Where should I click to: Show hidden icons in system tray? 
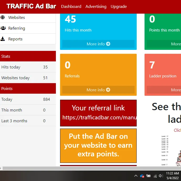click(136, 176)
